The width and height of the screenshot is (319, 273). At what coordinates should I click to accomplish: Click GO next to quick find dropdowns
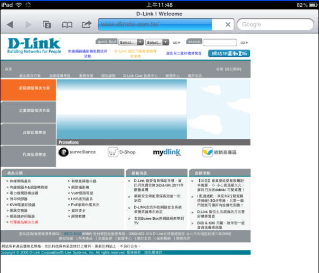coord(176,42)
